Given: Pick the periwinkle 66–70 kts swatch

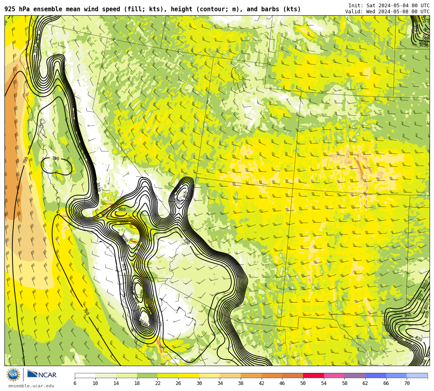Looking at the screenshot, I should coord(396,375).
